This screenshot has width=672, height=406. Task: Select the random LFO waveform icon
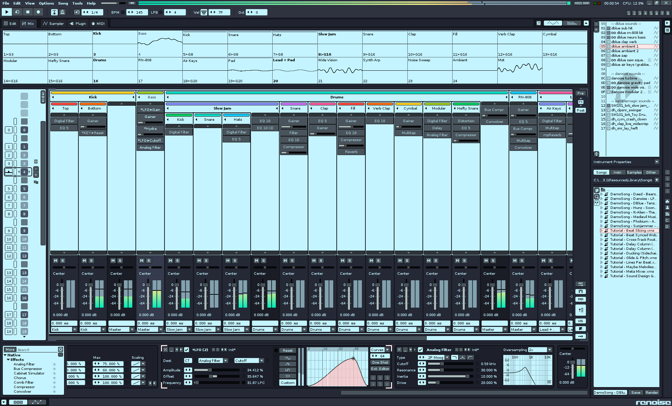tap(288, 376)
